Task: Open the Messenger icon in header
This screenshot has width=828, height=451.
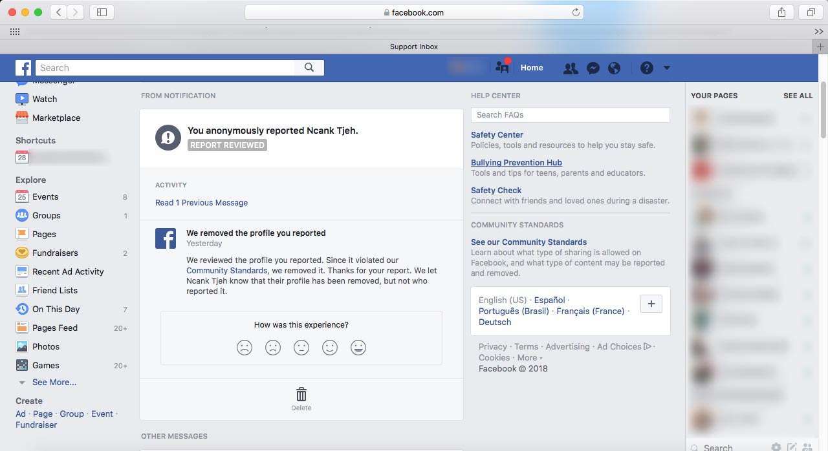Action: tap(593, 68)
